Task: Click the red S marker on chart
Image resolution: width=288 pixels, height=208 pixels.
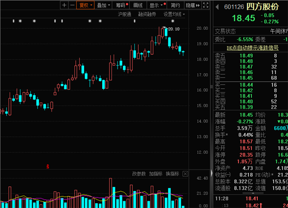Action: click(48, 167)
